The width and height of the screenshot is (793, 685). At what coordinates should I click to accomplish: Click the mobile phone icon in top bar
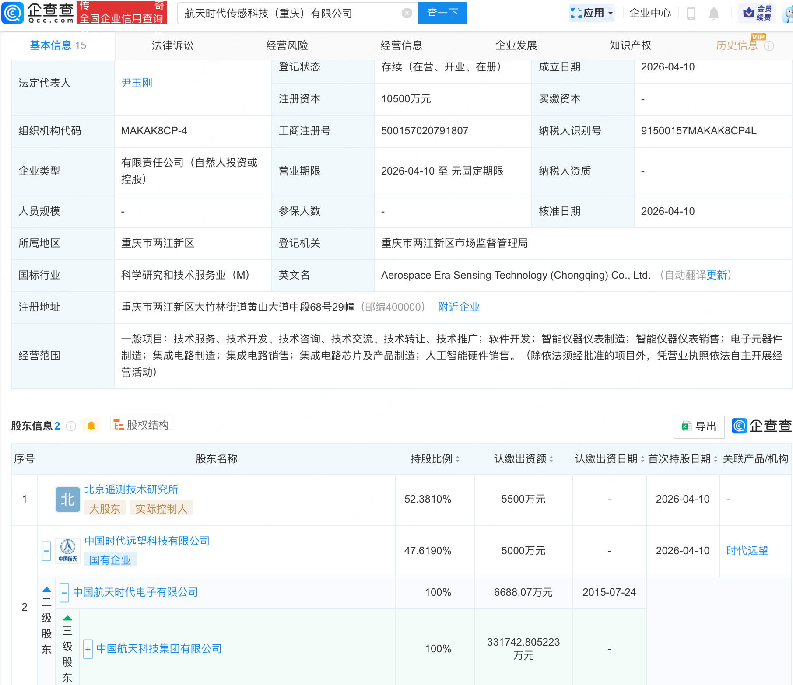(691, 13)
